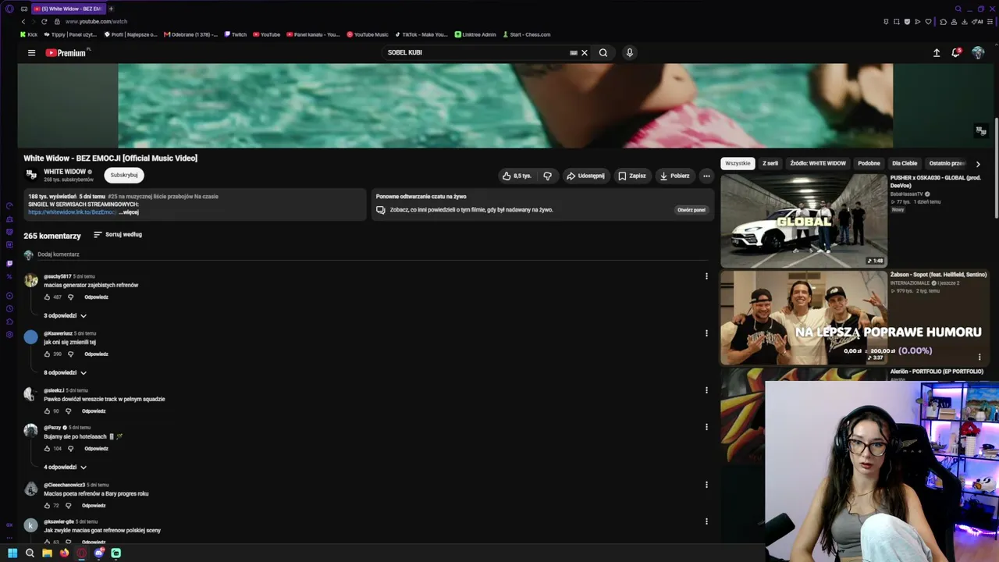The height and width of the screenshot is (562, 999).
Task: Open the YouTube guide hamburger menu
Action: [x=31, y=53]
